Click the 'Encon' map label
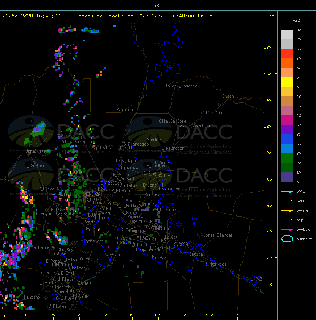Viewport: 316px width, 320px height. [x=228, y=96]
